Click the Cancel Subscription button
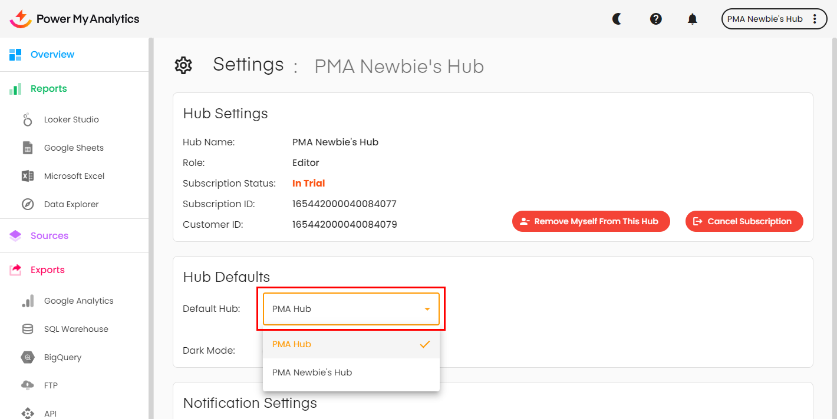The image size is (837, 419). (x=744, y=221)
